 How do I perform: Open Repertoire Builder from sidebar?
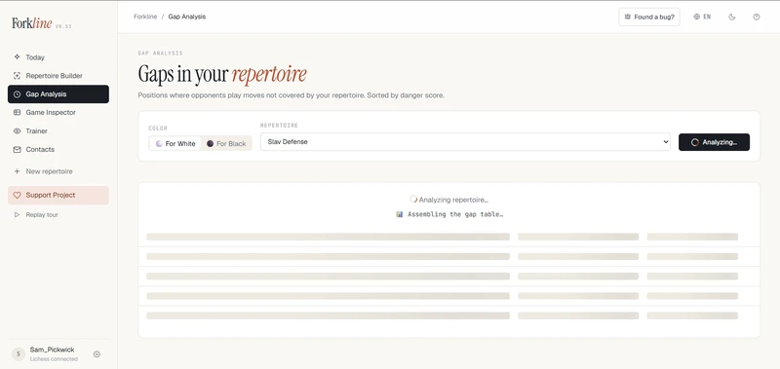[x=58, y=76]
